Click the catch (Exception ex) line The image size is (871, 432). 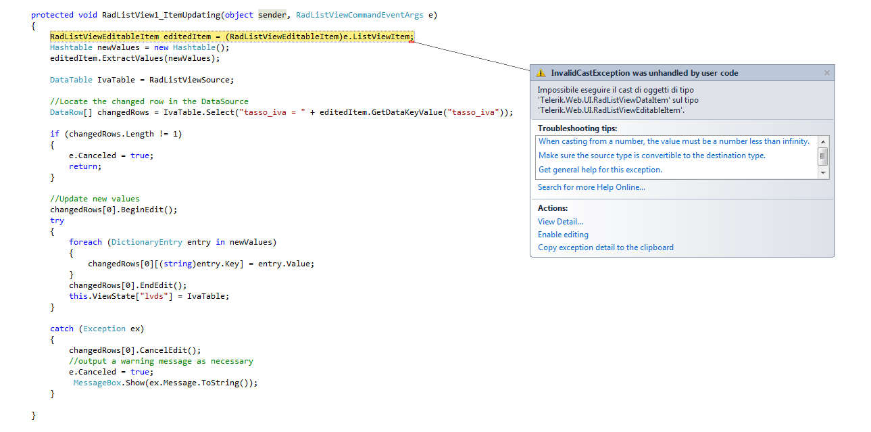click(x=97, y=329)
